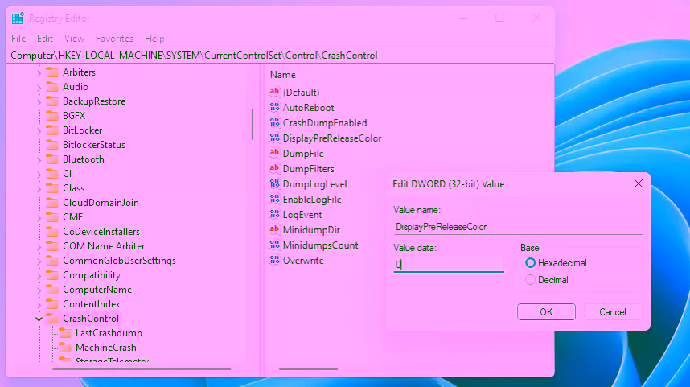The width and height of the screenshot is (690, 387).
Task: Click the MinidumpDir string icon
Action: pyautogui.click(x=274, y=230)
